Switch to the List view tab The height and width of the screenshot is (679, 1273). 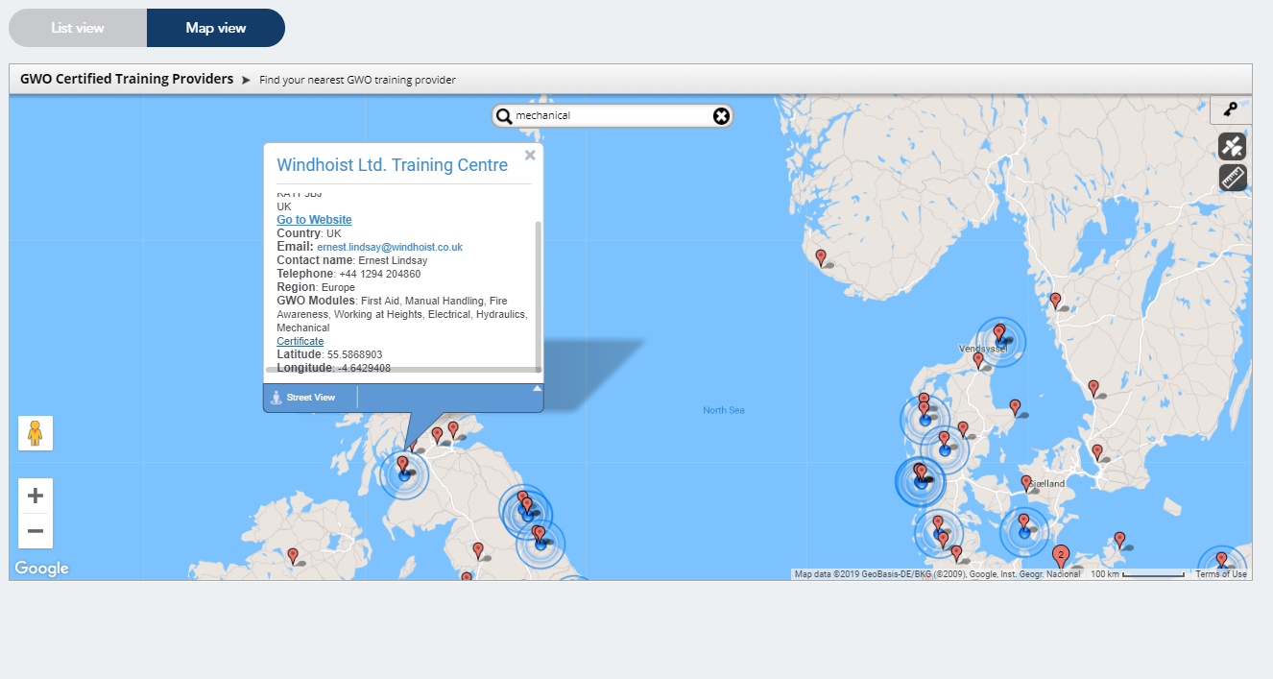coord(78,28)
